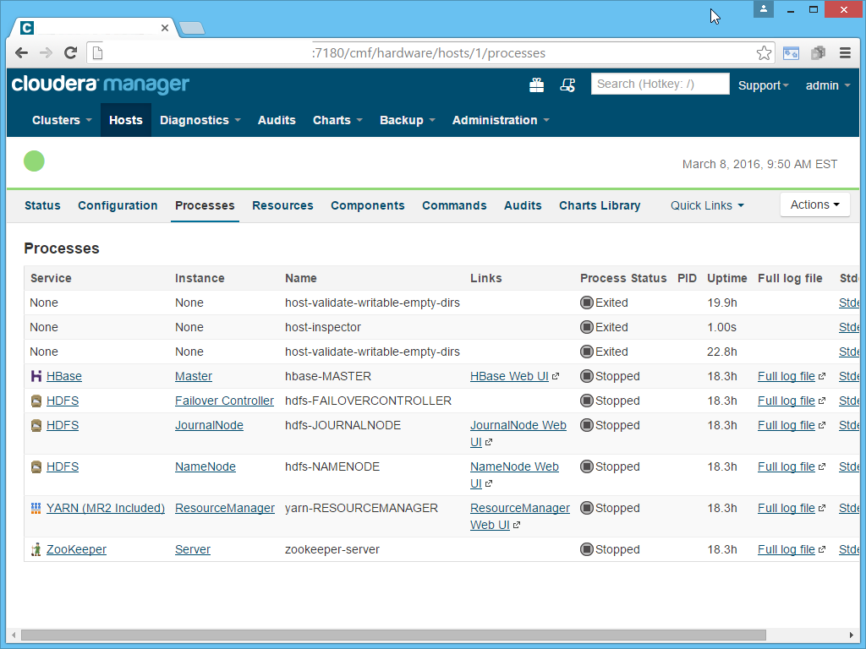Click the YARN (MR2 Included) service icon
The image size is (866, 649).
coord(35,508)
